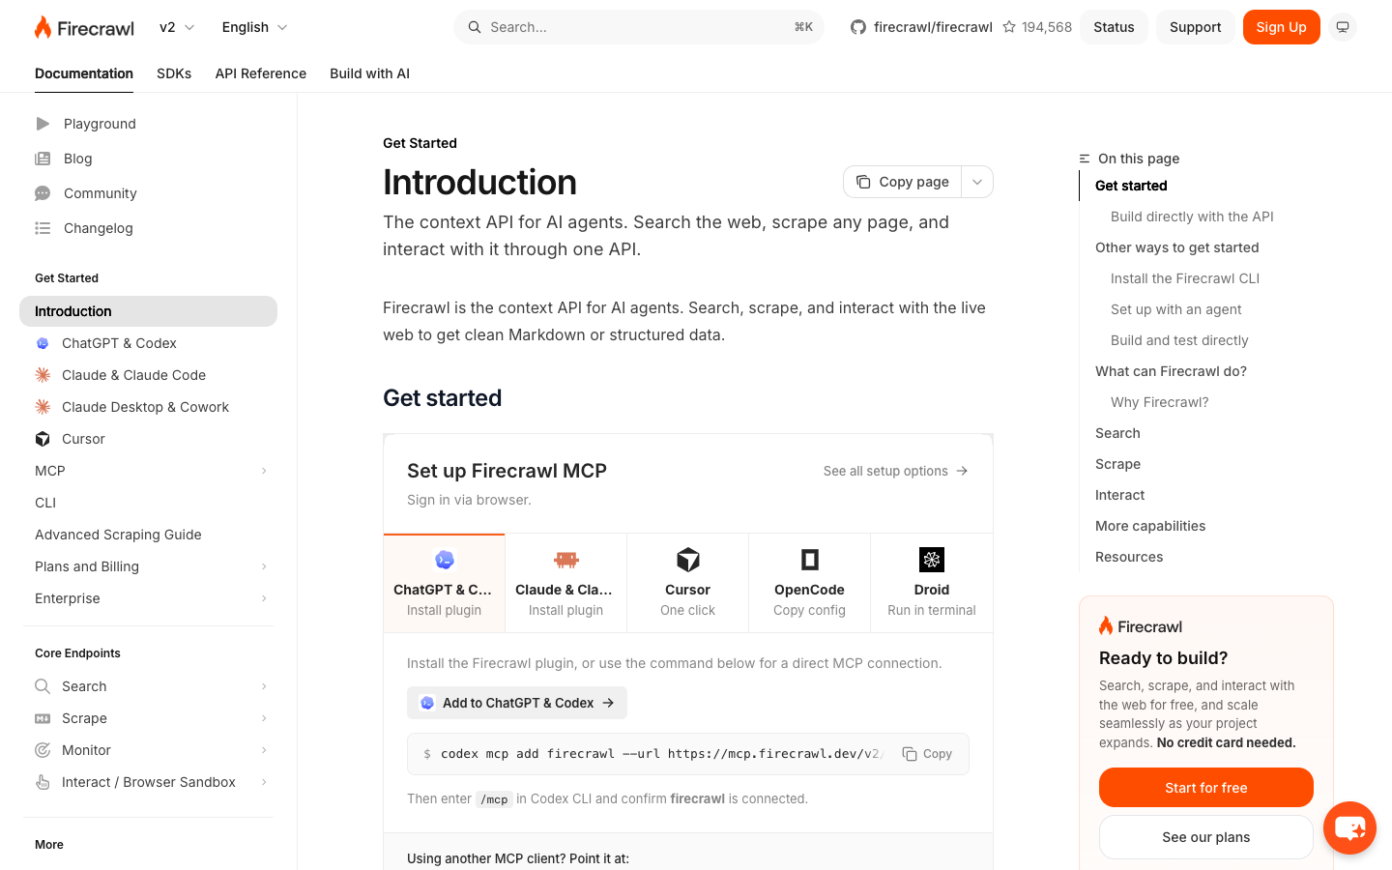Click See all setup options link
This screenshot has width=1392, height=870.
[895, 471]
